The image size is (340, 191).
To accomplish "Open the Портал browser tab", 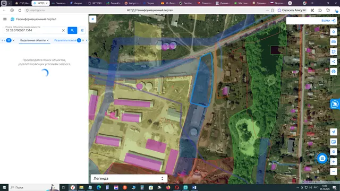I will point(277,3).
